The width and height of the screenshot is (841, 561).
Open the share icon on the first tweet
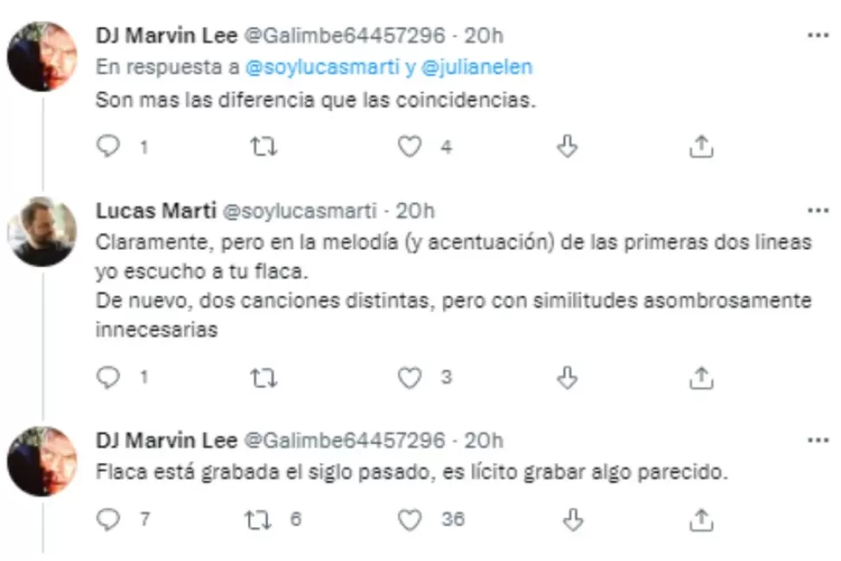point(699,147)
